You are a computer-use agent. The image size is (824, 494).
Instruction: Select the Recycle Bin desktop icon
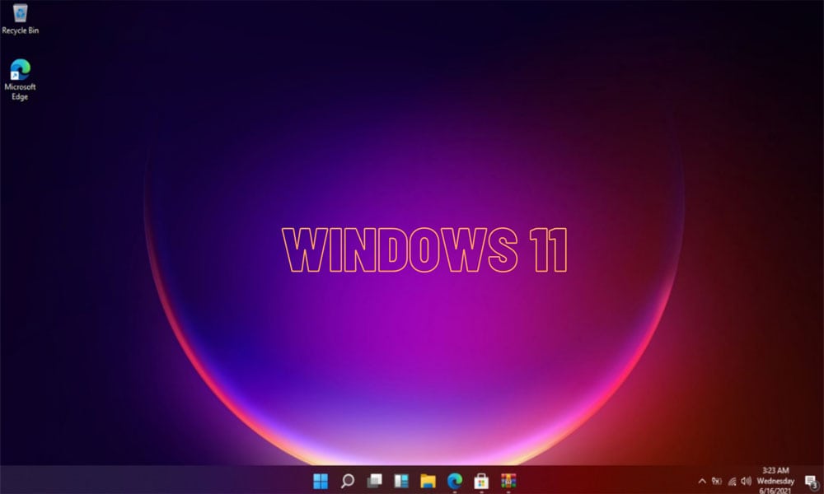point(20,19)
